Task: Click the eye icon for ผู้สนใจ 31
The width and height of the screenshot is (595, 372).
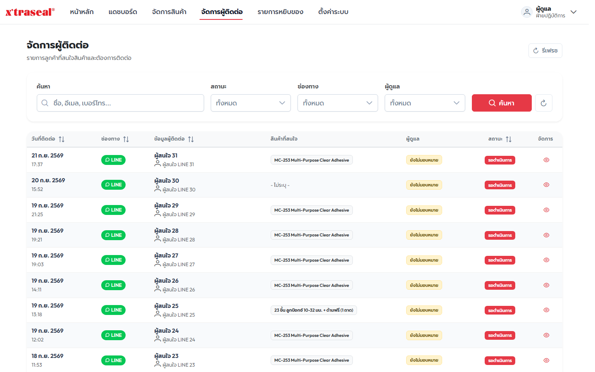Action: click(x=546, y=160)
